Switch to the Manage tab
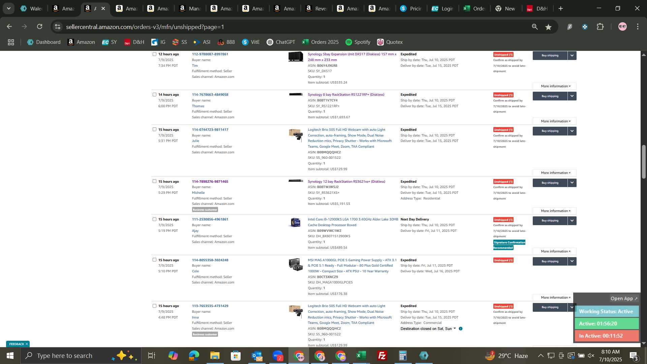Screen dimensions: 647x364 pos(190,8)
